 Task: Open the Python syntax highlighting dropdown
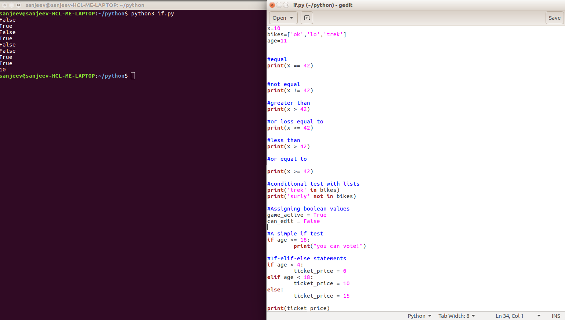pyautogui.click(x=419, y=316)
